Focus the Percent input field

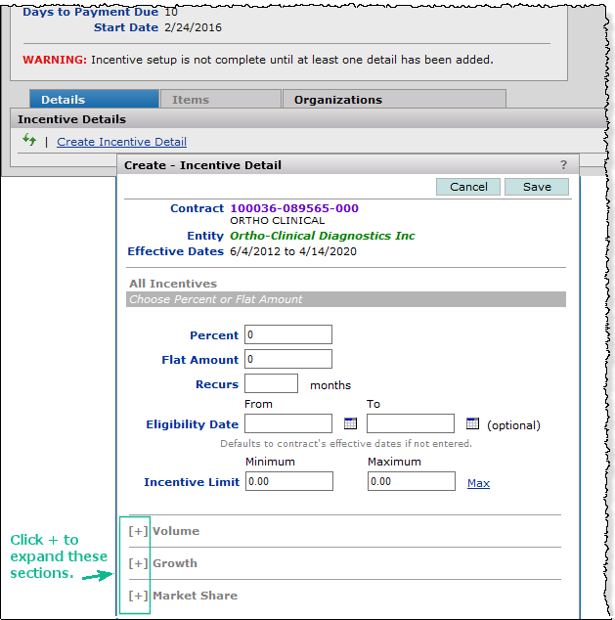point(288,334)
